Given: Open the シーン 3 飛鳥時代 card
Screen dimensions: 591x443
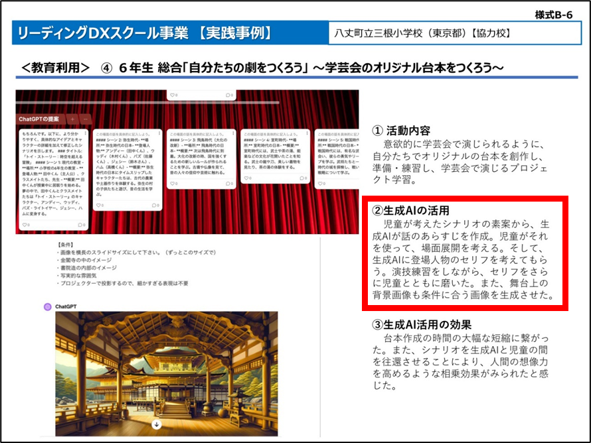Looking at the screenshot, I should coord(201,159).
